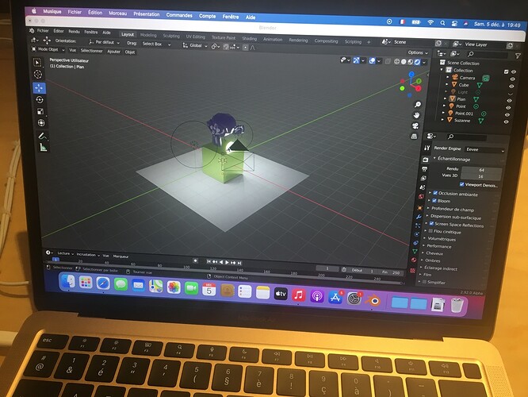This screenshot has height=397, width=528.
Task: Add a new workspace with plus button
Action: tap(369, 42)
